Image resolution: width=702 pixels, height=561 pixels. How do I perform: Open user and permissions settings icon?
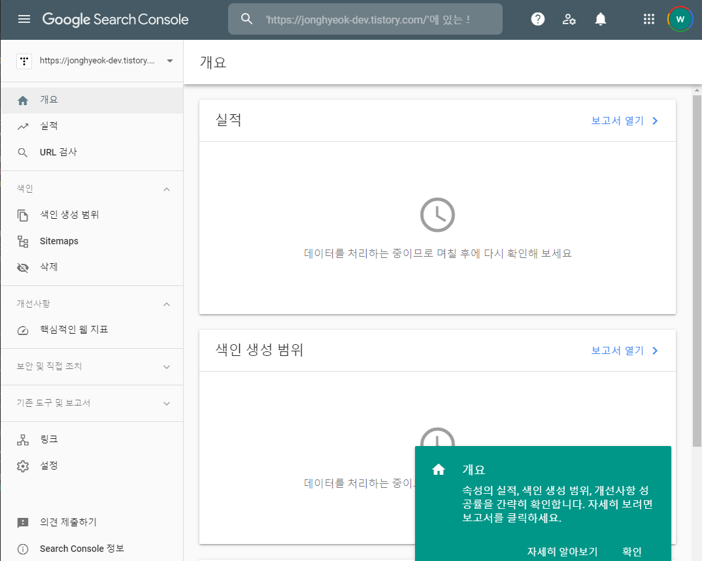tap(569, 19)
